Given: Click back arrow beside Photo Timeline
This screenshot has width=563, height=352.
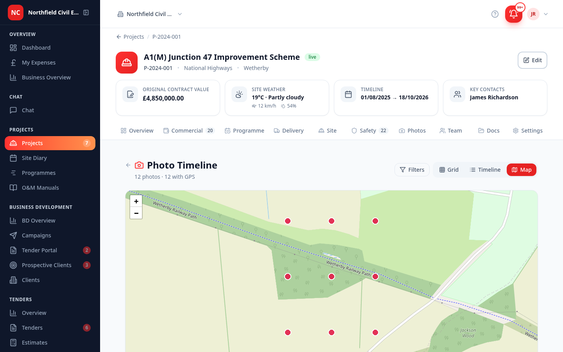Looking at the screenshot, I should [128, 165].
